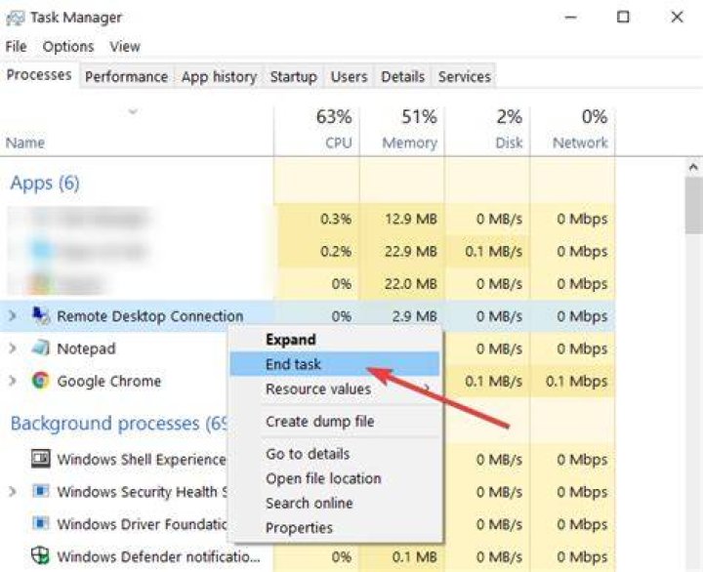Open the Options menu
The height and width of the screenshot is (572, 703).
point(68,46)
